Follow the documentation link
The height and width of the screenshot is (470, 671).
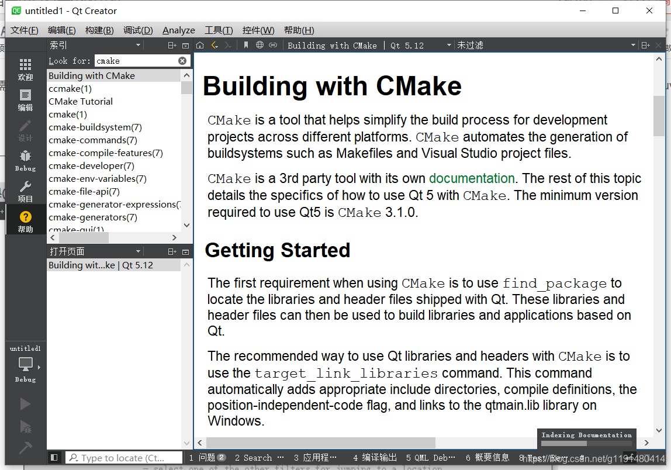coord(472,178)
